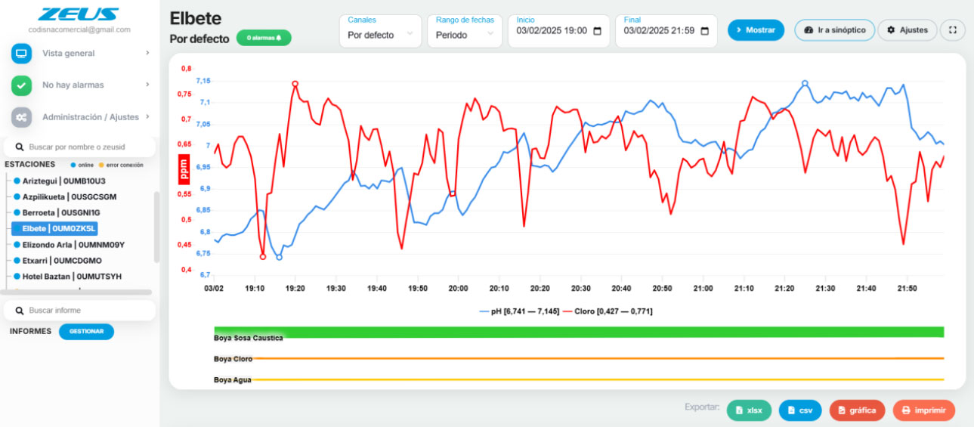Screen dimensions: 974x427
Task: Expand the Vista general menu chevron
Action: pyautogui.click(x=147, y=54)
